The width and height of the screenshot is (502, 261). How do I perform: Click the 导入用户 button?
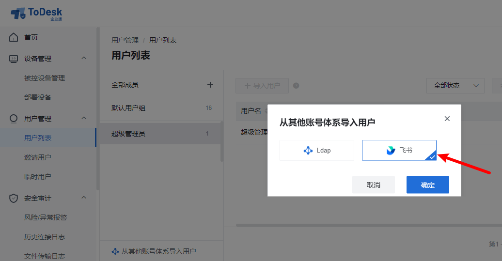tap(262, 86)
